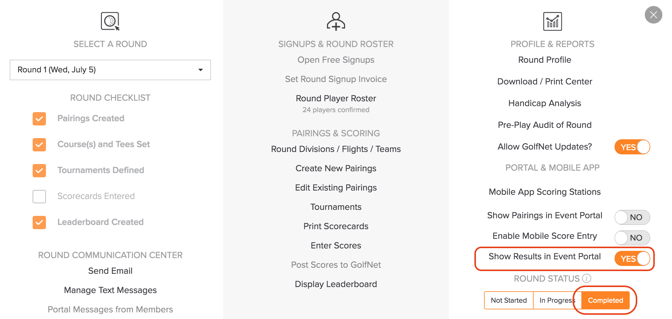Close the round menu with the X
The width and height of the screenshot is (672, 319).
click(x=653, y=15)
